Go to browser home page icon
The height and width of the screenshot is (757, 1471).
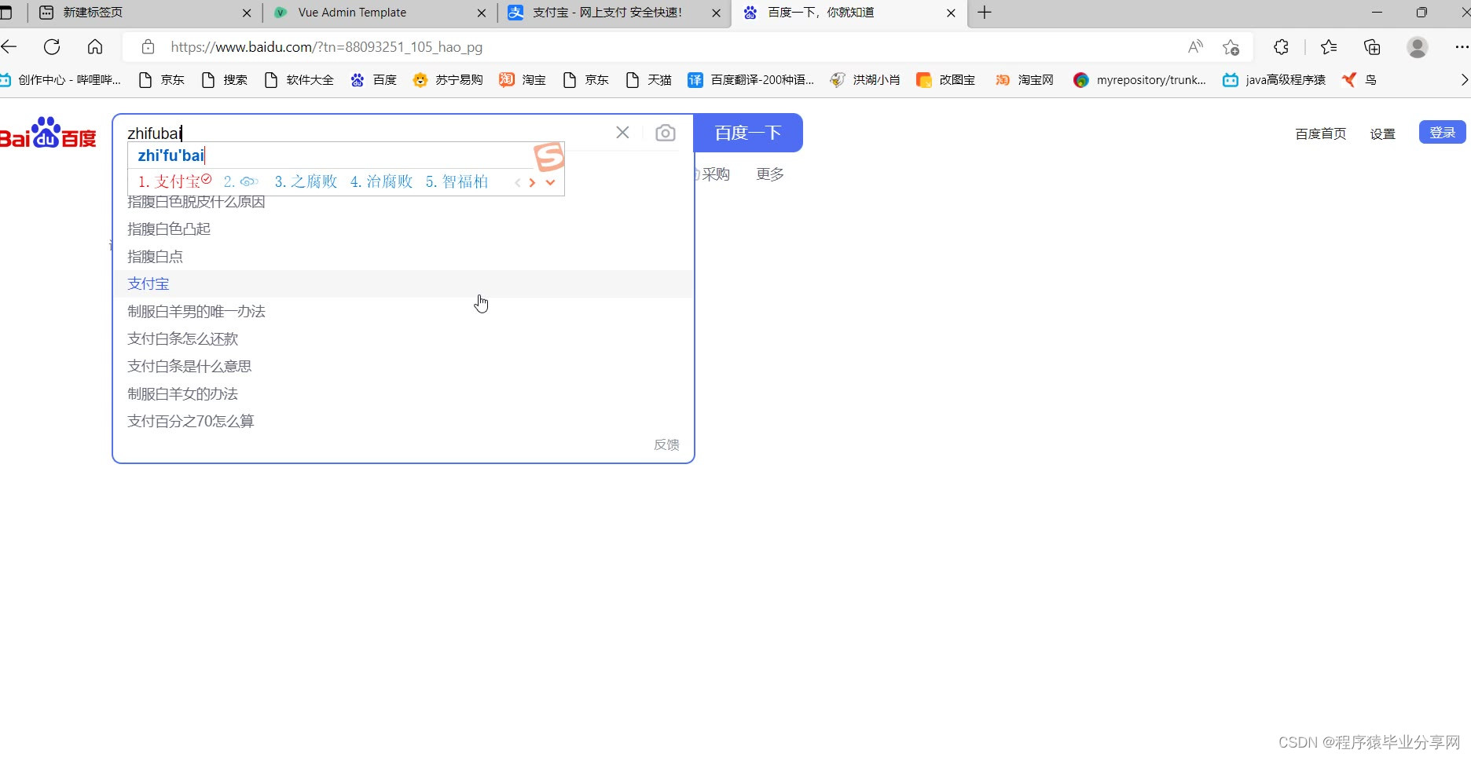click(x=95, y=47)
